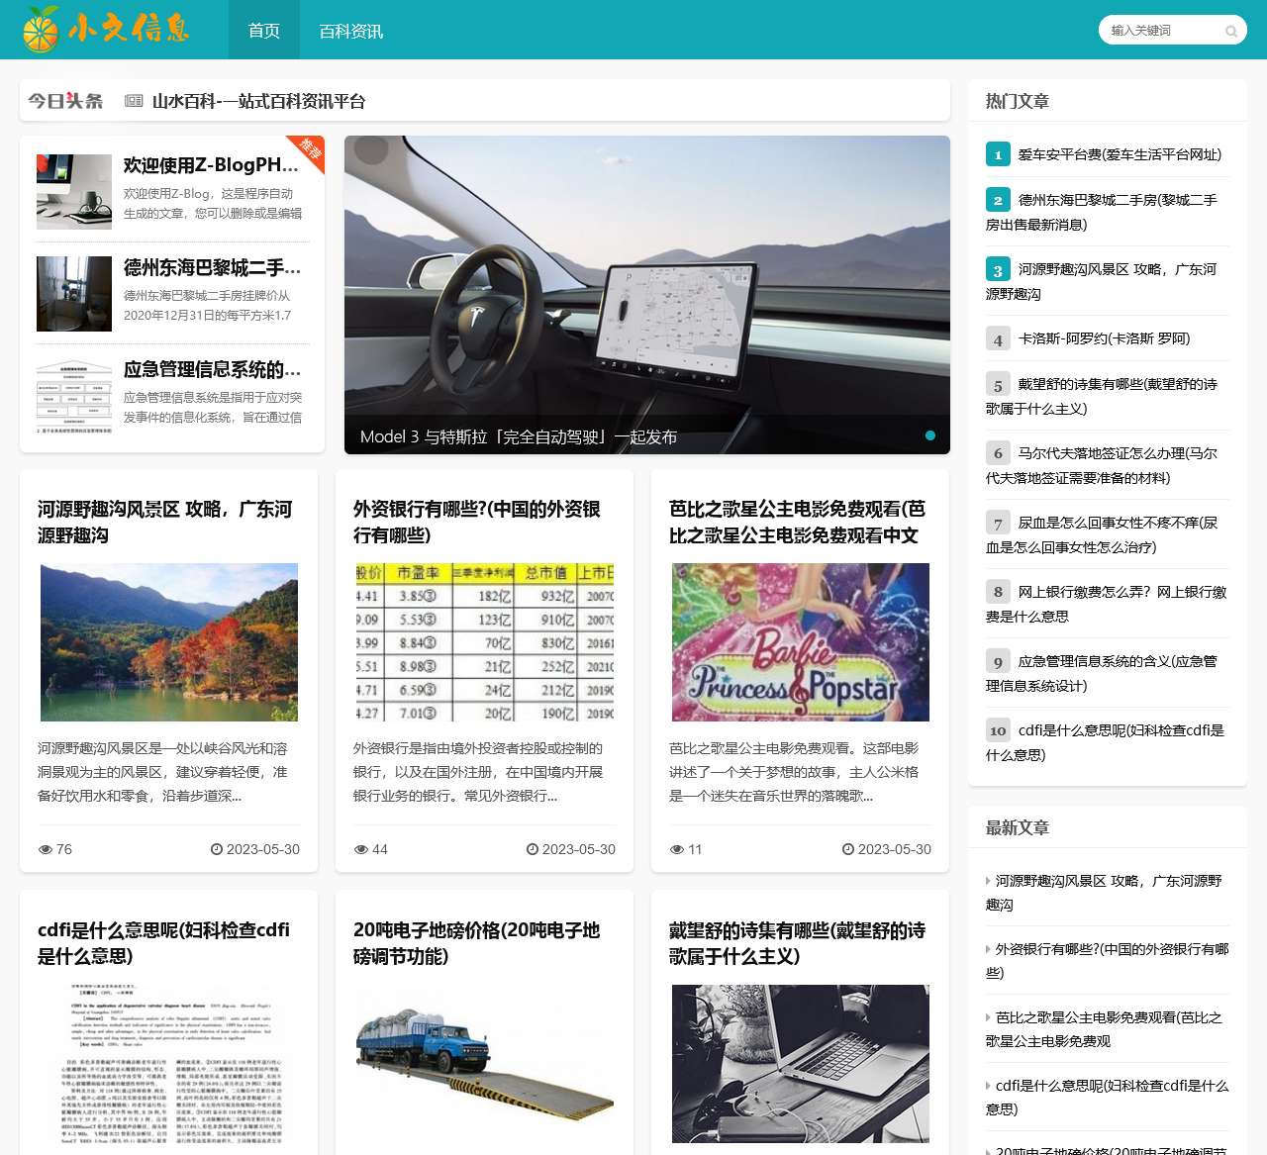Open card title 20吨电子地磅价格
The width and height of the screenshot is (1267, 1155).
point(477,943)
